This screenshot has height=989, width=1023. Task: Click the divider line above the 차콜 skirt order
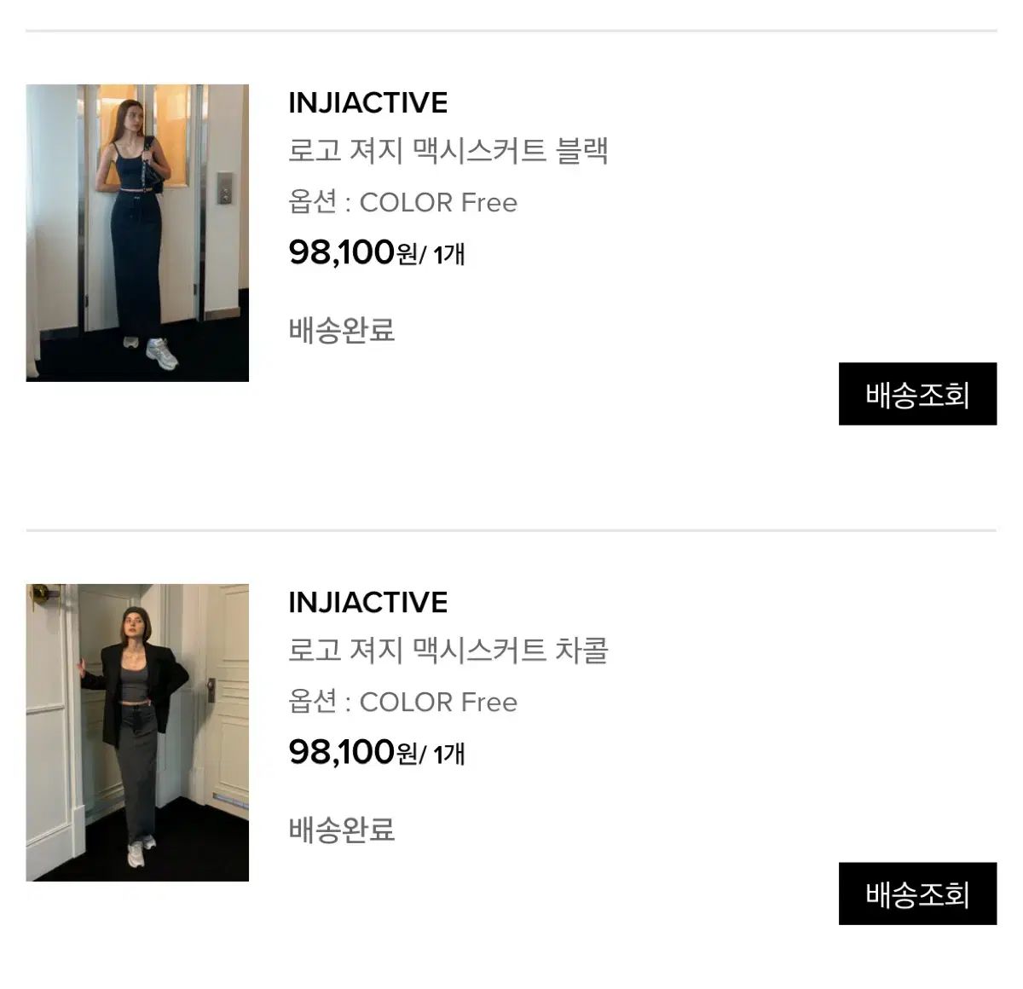point(511,530)
